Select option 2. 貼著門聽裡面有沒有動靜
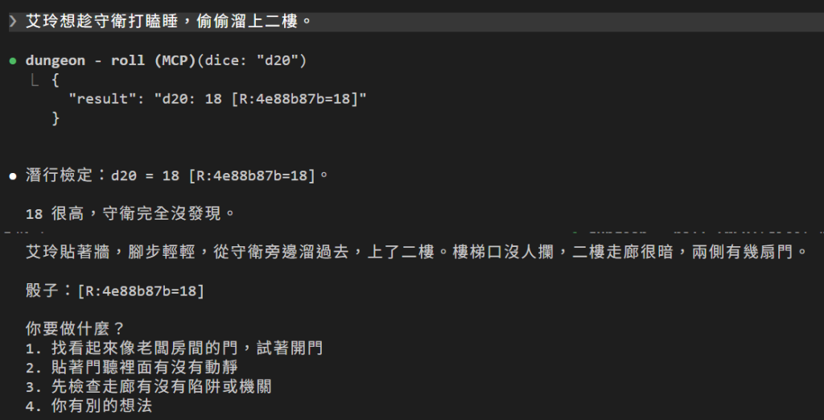 click(x=131, y=368)
